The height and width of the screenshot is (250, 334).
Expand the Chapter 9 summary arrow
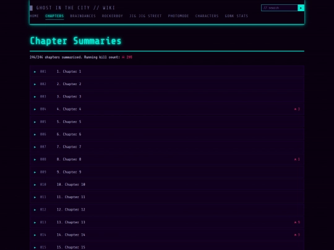click(35, 172)
